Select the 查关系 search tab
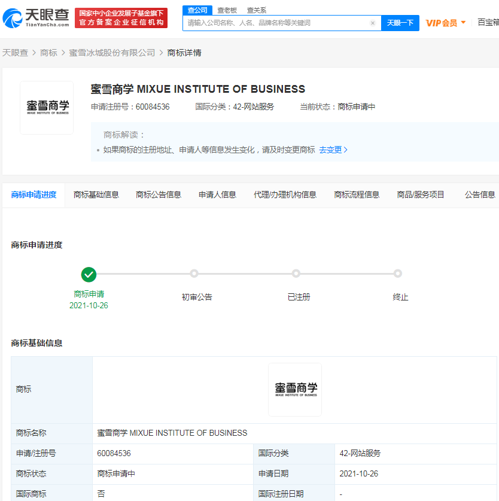This screenshot has height=501, width=499. 257,10
